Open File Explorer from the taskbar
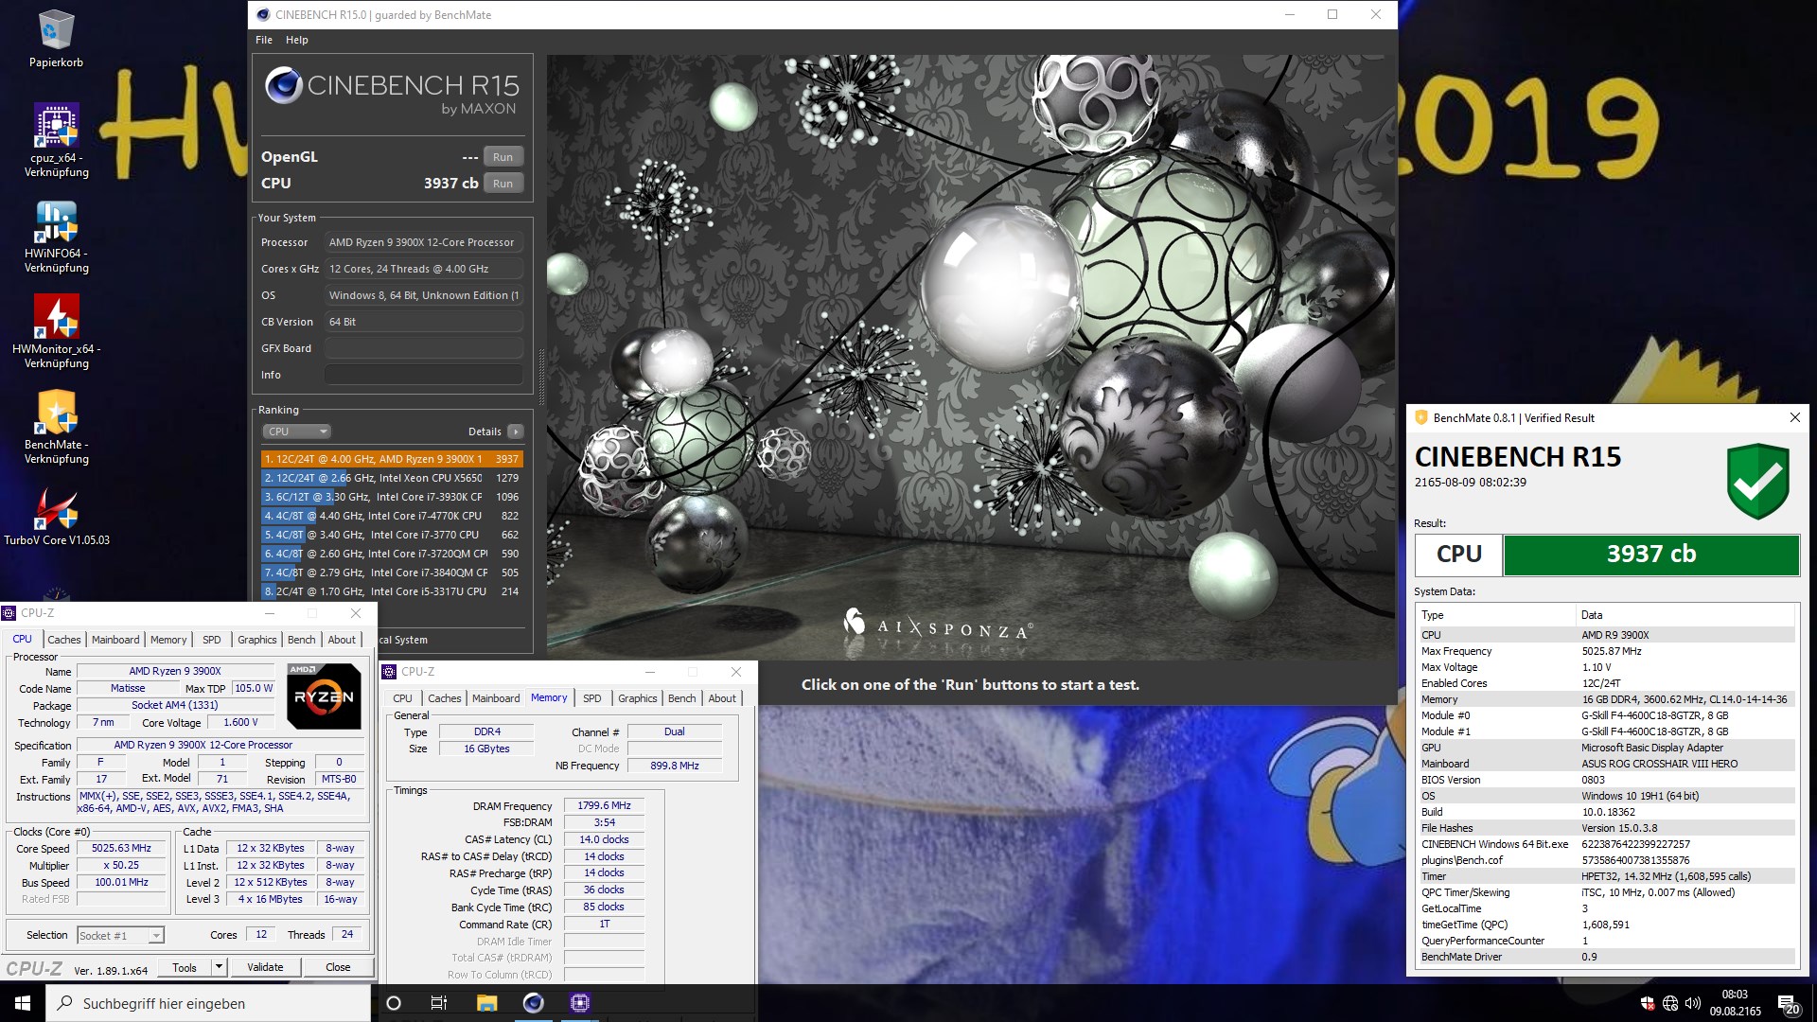The height and width of the screenshot is (1022, 1817). 486,1003
